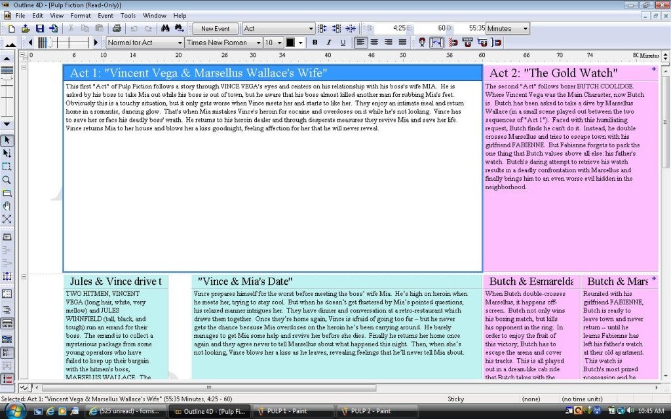Click the event box tool below the hand tool
The width and height of the screenshot is (671, 419).
point(7,237)
